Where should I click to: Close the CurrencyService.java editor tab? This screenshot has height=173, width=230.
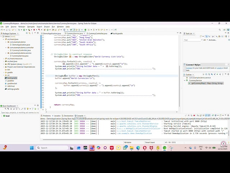pyautogui.click(x=84, y=34)
